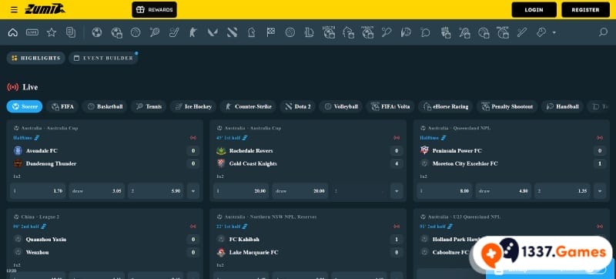The width and height of the screenshot is (616, 279).
Task: Select the eHorse Racing live tab
Action: click(x=446, y=106)
